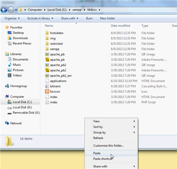Select the forbidden folder icon
This screenshot has width=177, height=169.
click(x=47, y=33)
